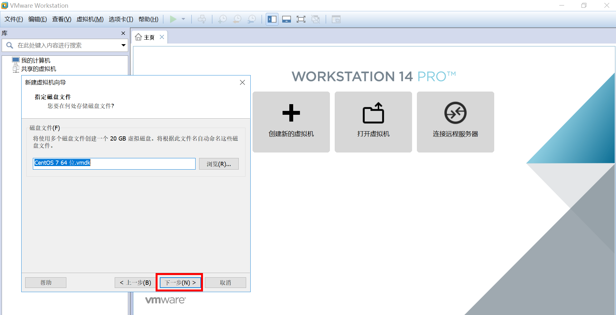Viewport: 616px width, 315px height.
Task: Click the Revert to Snapshot toolbar icon
Action: (237, 19)
